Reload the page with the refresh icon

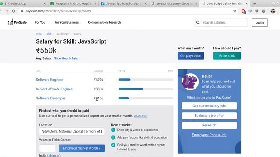point(14,11)
